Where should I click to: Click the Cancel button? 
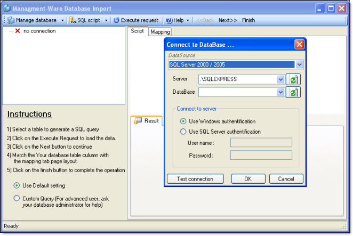286,179
